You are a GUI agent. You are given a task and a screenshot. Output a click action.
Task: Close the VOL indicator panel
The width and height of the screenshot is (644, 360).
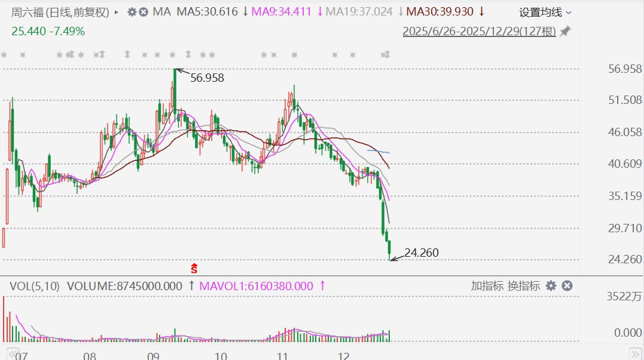click(x=567, y=286)
